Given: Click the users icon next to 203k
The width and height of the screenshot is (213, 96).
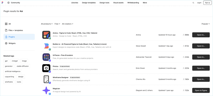Looking at the screenshot, I should click(184, 68).
